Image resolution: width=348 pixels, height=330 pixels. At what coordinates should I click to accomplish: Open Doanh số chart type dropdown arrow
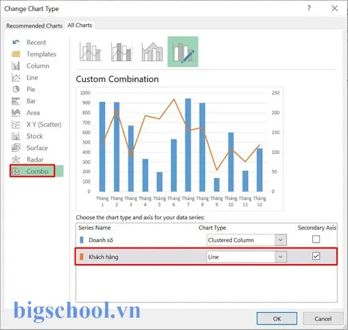click(281, 240)
